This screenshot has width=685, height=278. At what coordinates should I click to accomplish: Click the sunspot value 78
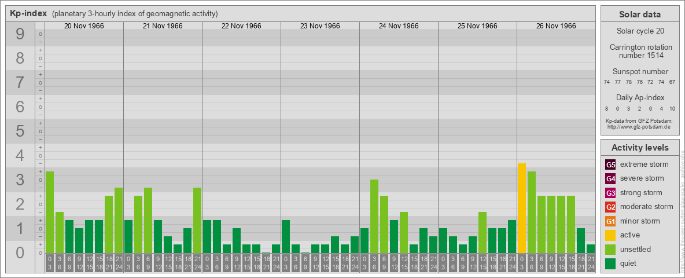click(x=629, y=82)
